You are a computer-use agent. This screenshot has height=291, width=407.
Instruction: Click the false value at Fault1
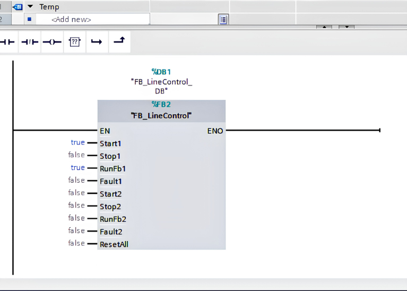pyautogui.click(x=76, y=180)
